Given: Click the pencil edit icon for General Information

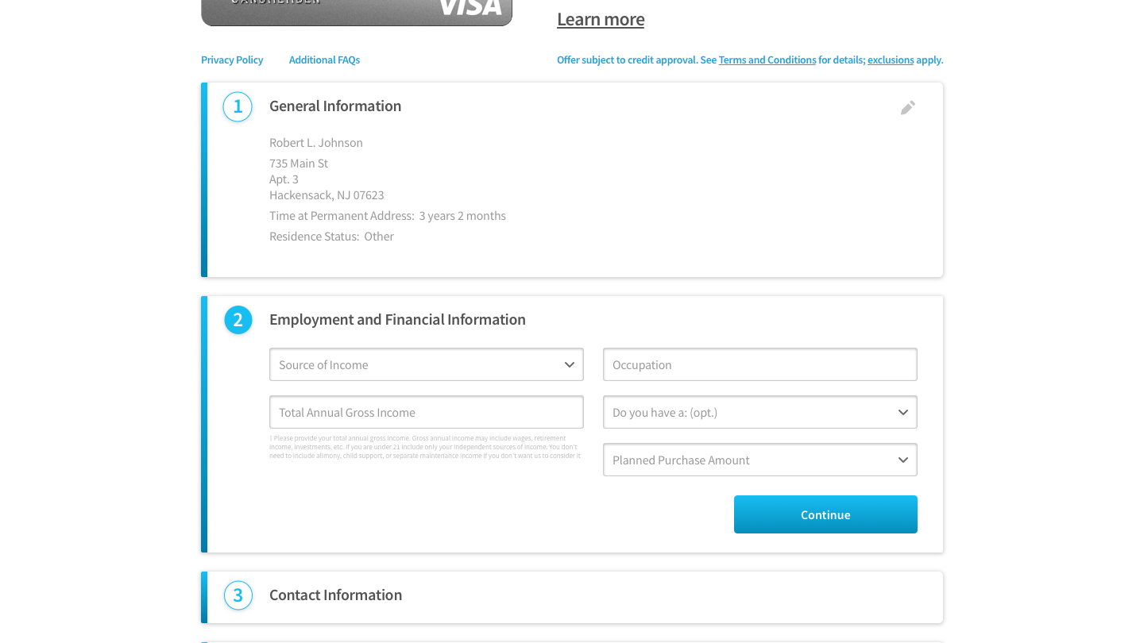Looking at the screenshot, I should point(908,108).
